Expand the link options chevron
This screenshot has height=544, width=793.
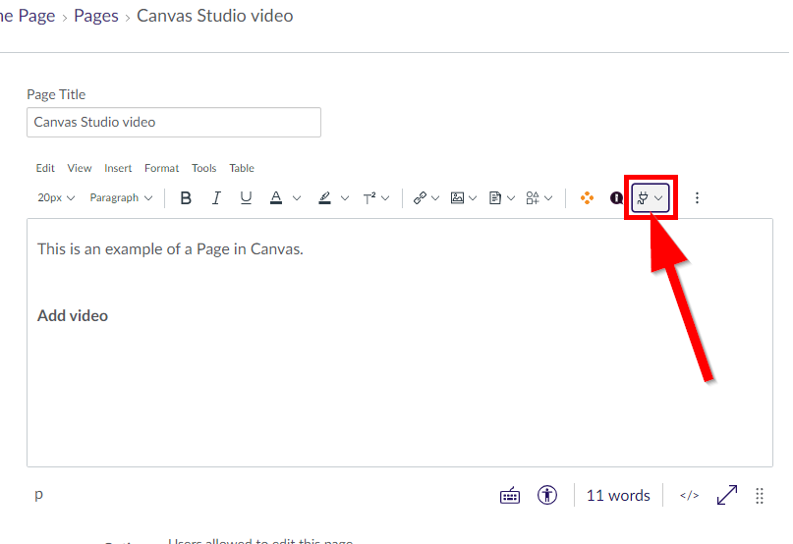(x=435, y=198)
